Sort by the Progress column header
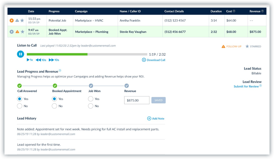This screenshot has height=159, width=274. tap(54, 11)
